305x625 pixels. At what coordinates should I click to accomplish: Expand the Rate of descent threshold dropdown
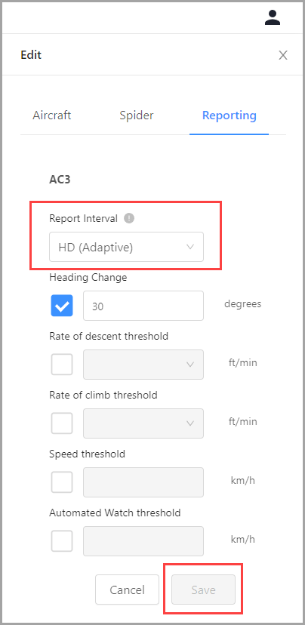(143, 365)
